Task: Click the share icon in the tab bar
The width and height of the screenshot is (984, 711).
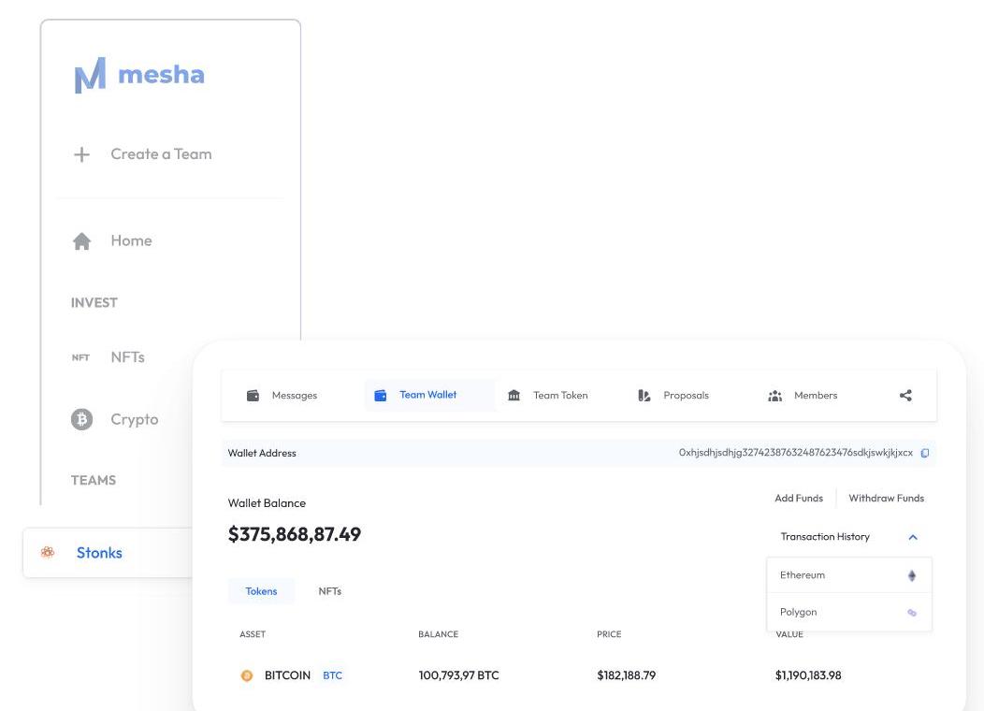Action: tap(905, 396)
